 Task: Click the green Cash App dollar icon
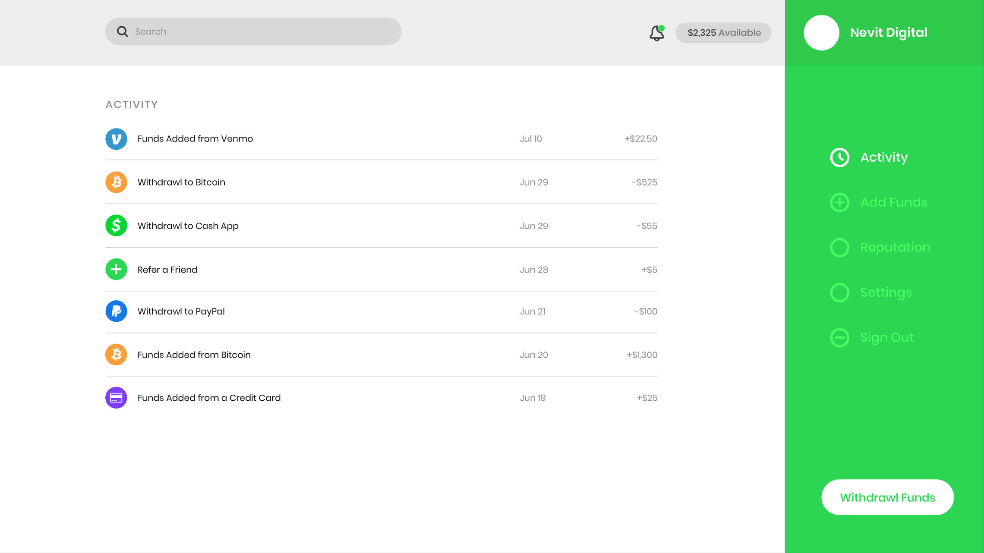click(116, 226)
